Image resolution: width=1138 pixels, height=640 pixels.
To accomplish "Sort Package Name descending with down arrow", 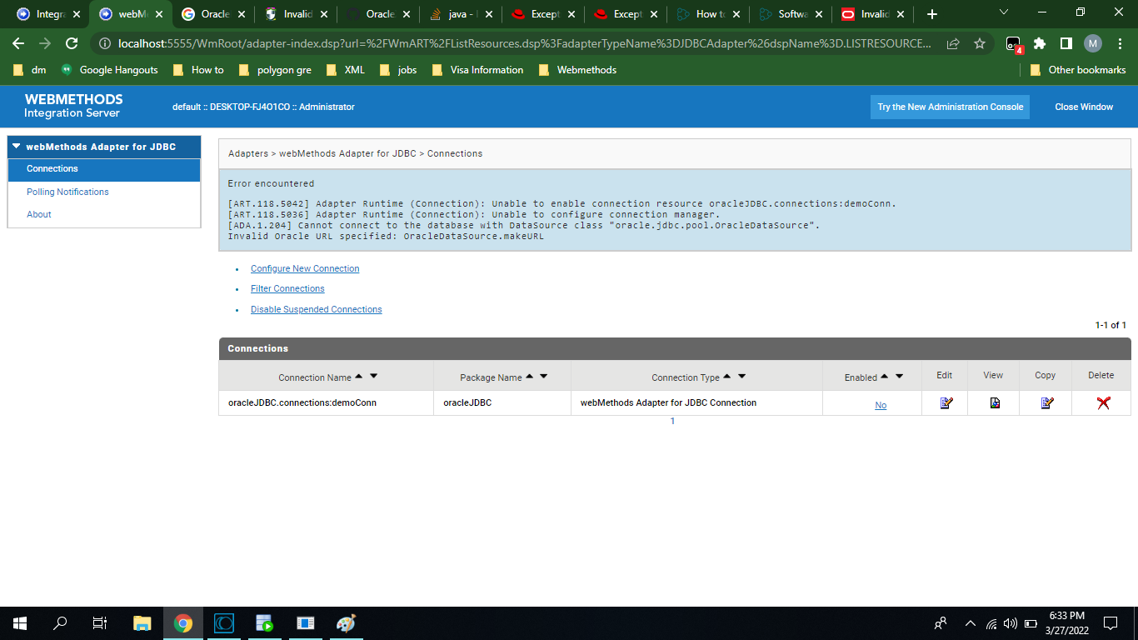I will pos(544,377).
